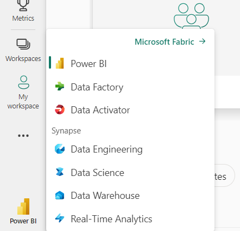Click the Real-Time Analytics lightning icon
The height and width of the screenshot is (231, 240).
(x=60, y=218)
